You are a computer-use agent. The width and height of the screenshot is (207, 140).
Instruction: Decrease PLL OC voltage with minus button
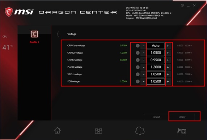tap(144, 67)
